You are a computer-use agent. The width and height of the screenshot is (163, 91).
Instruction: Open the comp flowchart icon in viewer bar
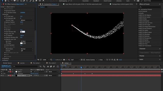115,60
